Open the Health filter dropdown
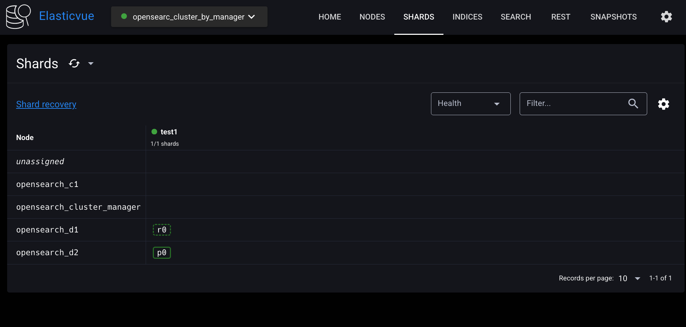Image resolution: width=686 pixels, height=327 pixels. coord(471,104)
